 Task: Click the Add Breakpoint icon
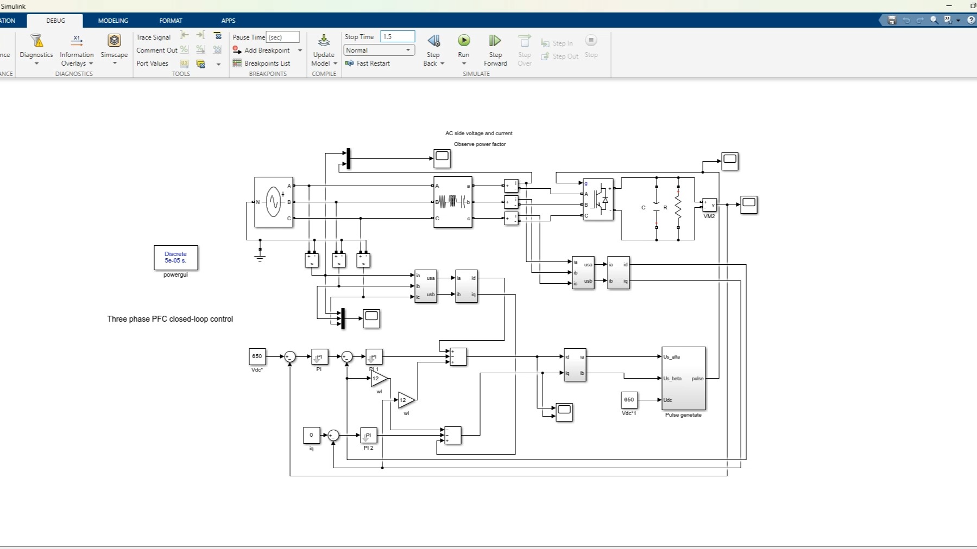237,50
